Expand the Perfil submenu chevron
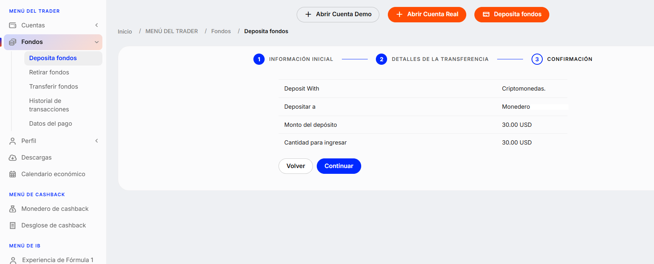The height and width of the screenshot is (264, 654). (97, 141)
